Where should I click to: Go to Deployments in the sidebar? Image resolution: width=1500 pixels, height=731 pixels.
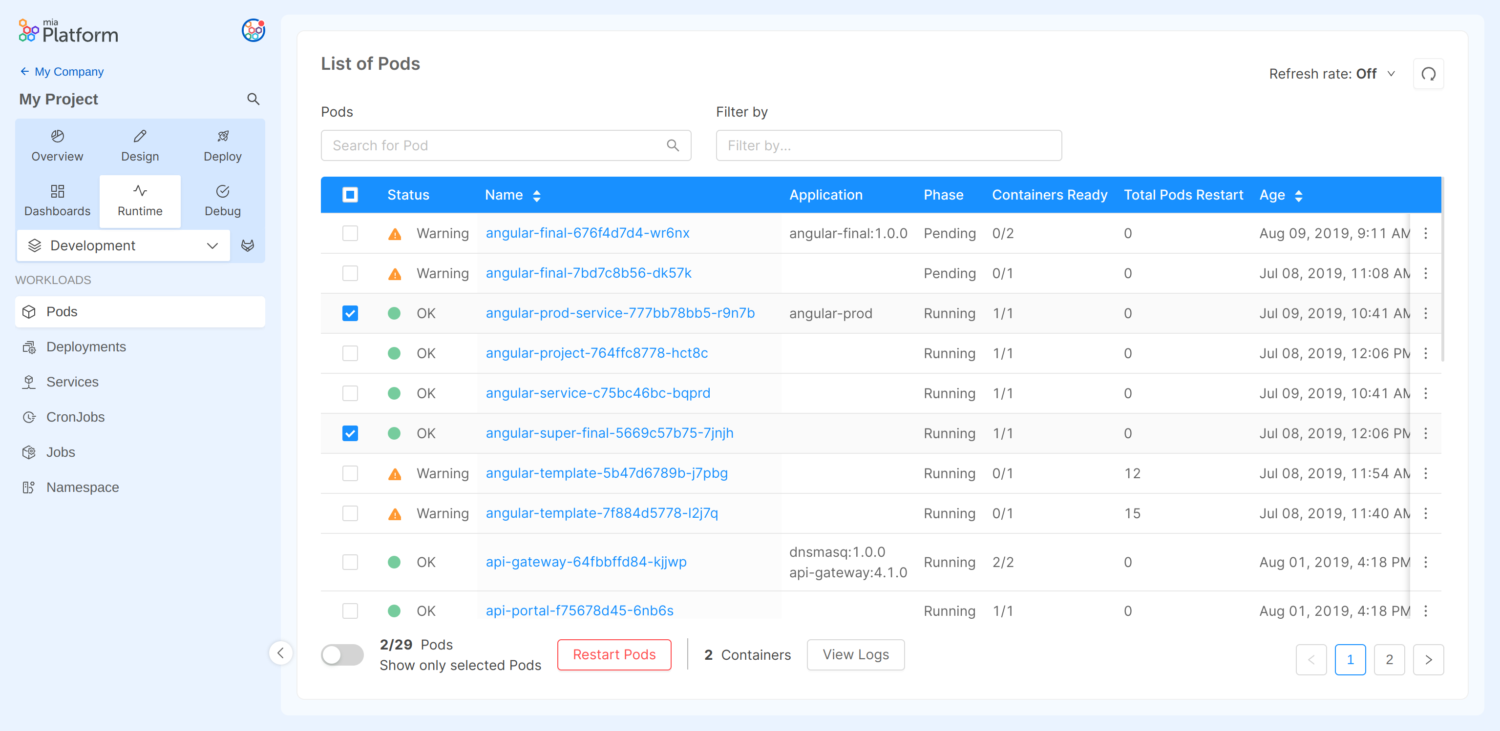(85, 346)
